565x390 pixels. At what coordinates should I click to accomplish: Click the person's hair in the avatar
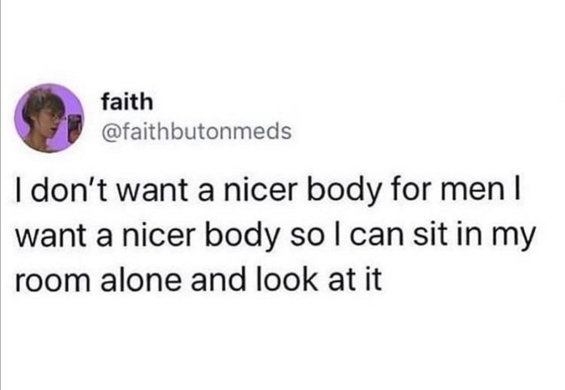[x=36, y=102]
